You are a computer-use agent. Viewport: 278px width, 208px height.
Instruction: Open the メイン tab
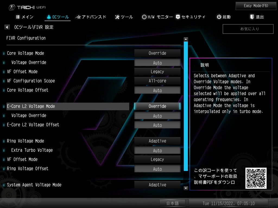click(x=25, y=17)
